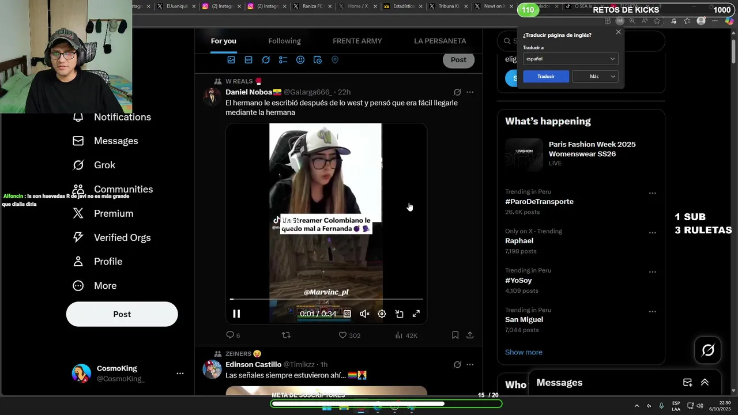This screenshot has width=738, height=415.
Task: Open CosmoKing account switcher menu
Action: [128, 373]
